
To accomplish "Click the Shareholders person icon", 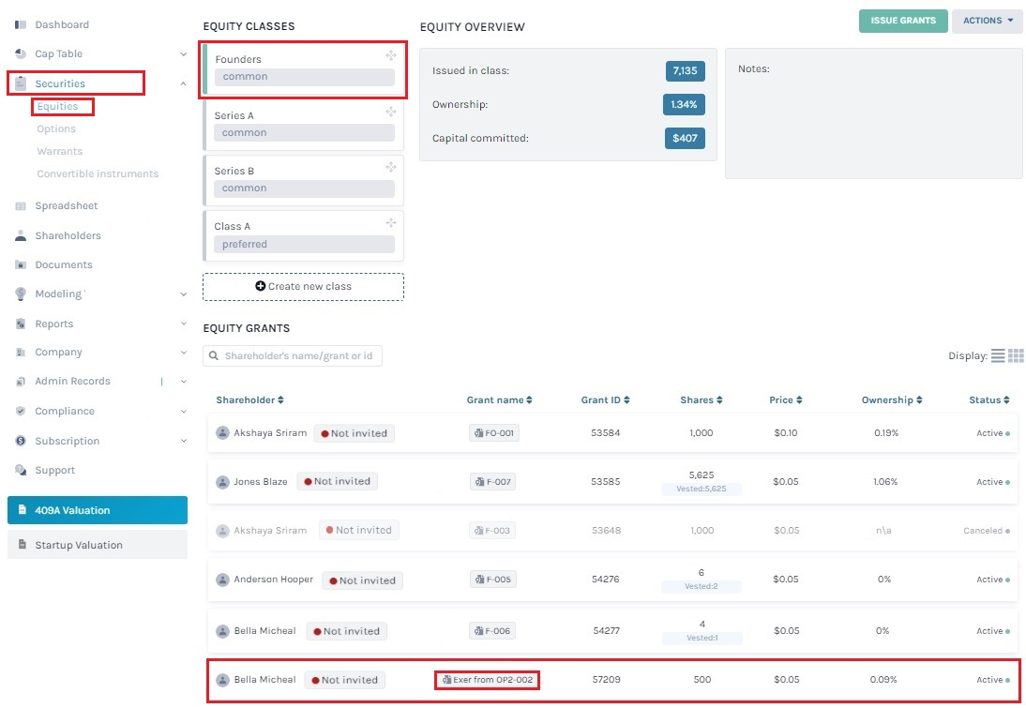I will tap(21, 235).
